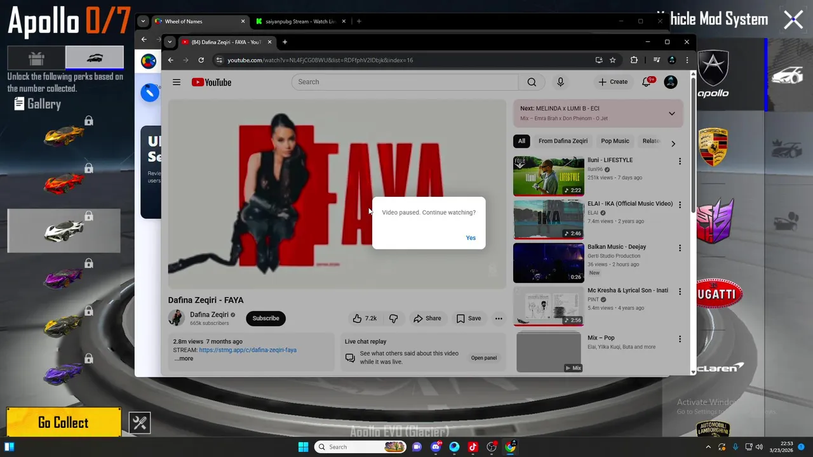Expand the Next up playlist chevron
The image size is (813, 457).
(671, 114)
